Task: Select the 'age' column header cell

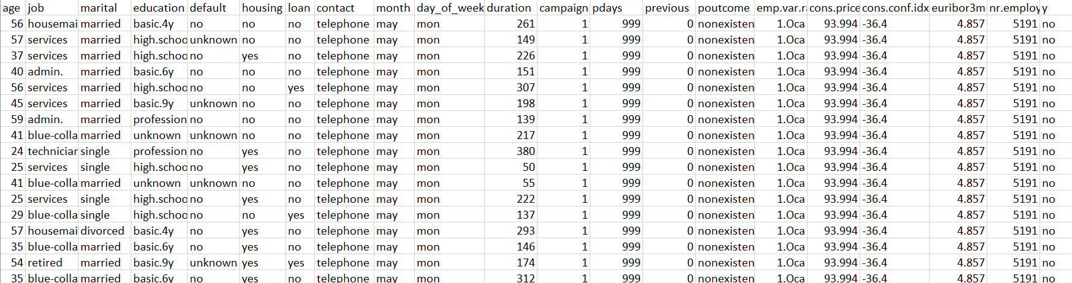Action: (13, 8)
